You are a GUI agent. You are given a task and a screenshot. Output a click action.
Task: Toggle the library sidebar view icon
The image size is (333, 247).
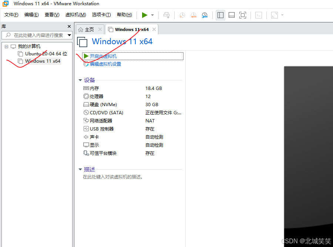coord(221,15)
